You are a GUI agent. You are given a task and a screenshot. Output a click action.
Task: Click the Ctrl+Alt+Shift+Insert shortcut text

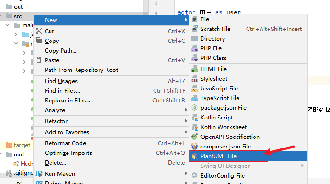(274, 29)
